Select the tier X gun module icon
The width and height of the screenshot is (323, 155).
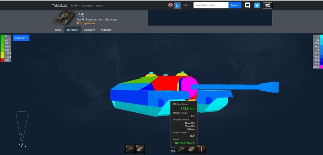[x=130, y=149]
